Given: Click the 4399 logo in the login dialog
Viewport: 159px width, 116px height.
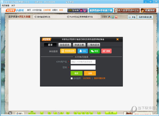Looking at the screenshot, I should coord(47,39).
